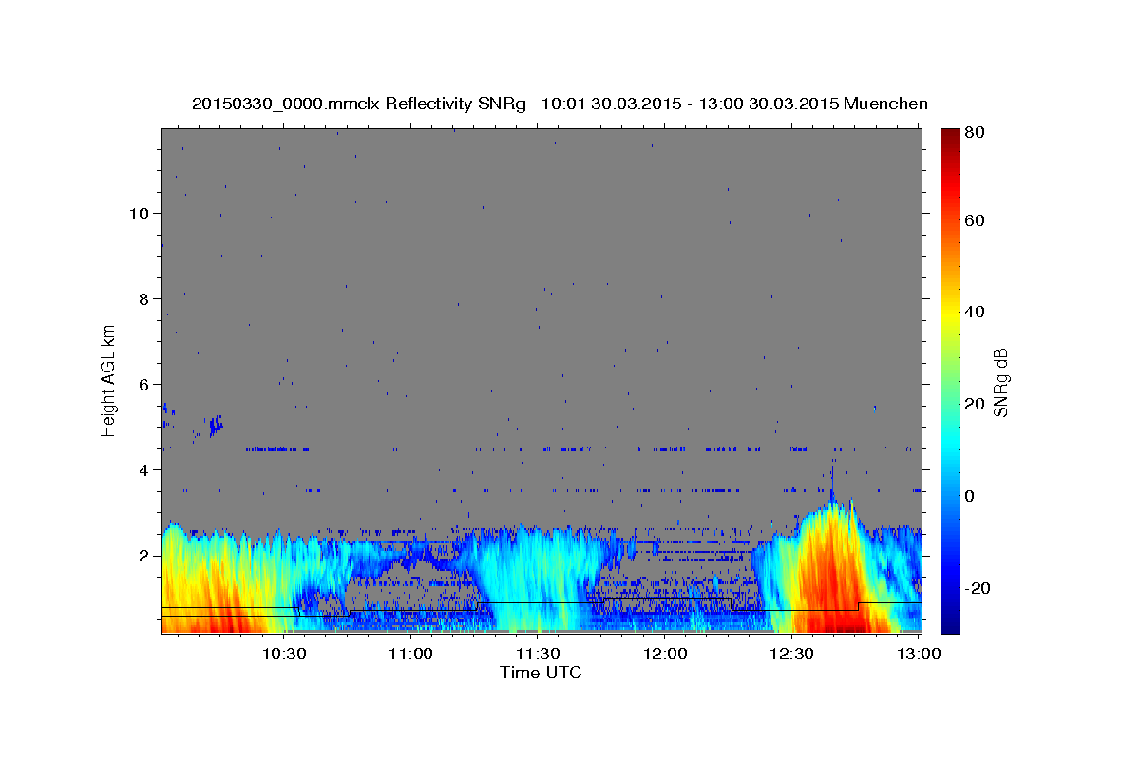Image resolution: width=1140 pixels, height=760 pixels.
Task: Click the 12:30 time tick label
Action: pos(791,654)
